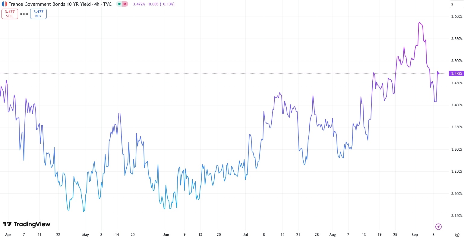Click the 3.550% axis label
This screenshot has width=464, height=238.
point(457,39)
